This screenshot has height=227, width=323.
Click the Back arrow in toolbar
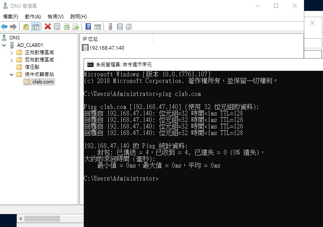point(4,26)
